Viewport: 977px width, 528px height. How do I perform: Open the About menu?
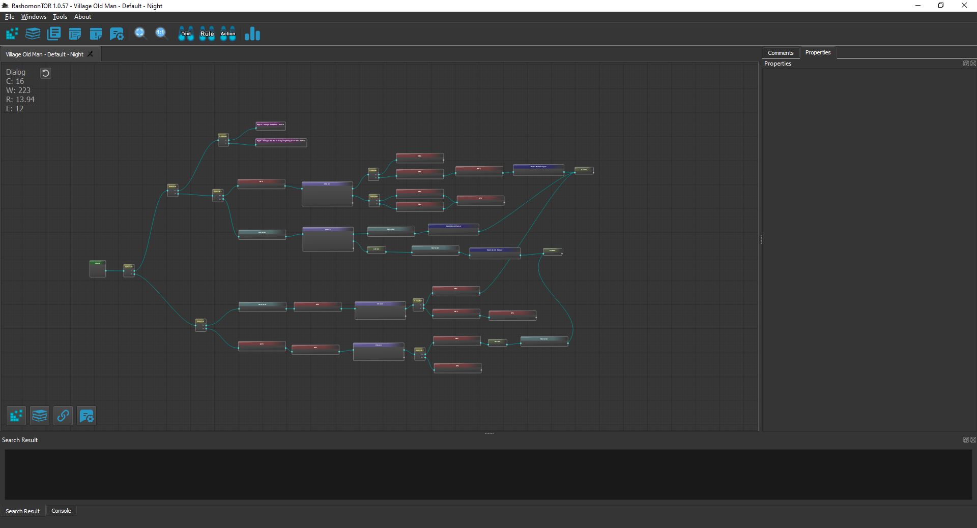82,17
